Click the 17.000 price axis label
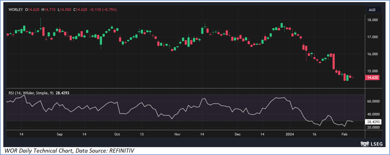The height and width of the screenshot is (155, 390). click(x=373, y=37)
